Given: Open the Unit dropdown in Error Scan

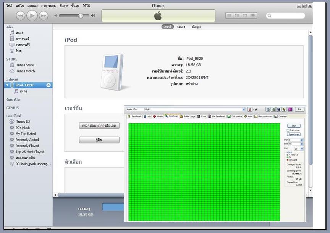Looking at the screenshot, I should pos(302,148).
